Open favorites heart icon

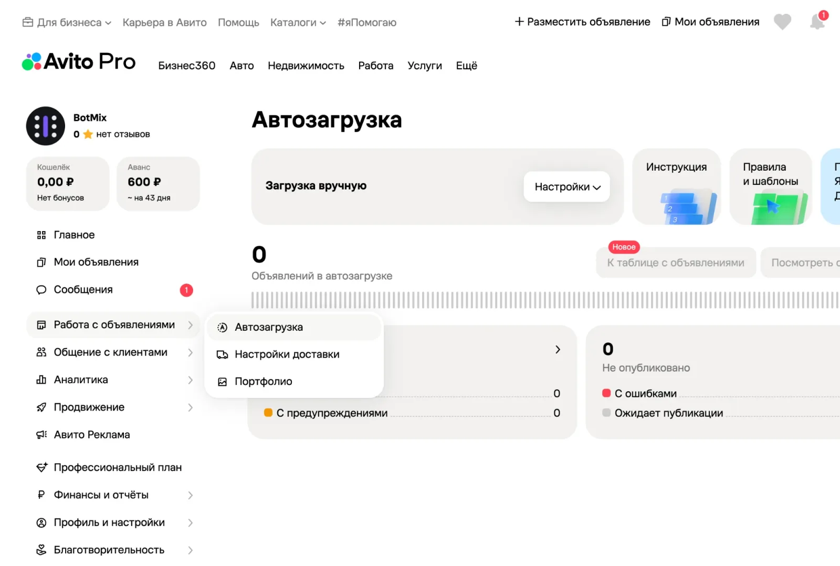pyautogui.click(x=782, y=22)
